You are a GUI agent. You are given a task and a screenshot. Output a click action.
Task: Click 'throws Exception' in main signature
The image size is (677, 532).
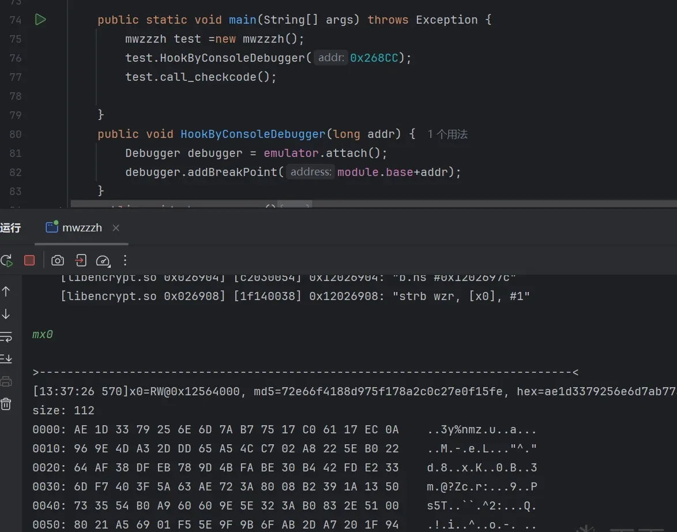pos(422,20)
